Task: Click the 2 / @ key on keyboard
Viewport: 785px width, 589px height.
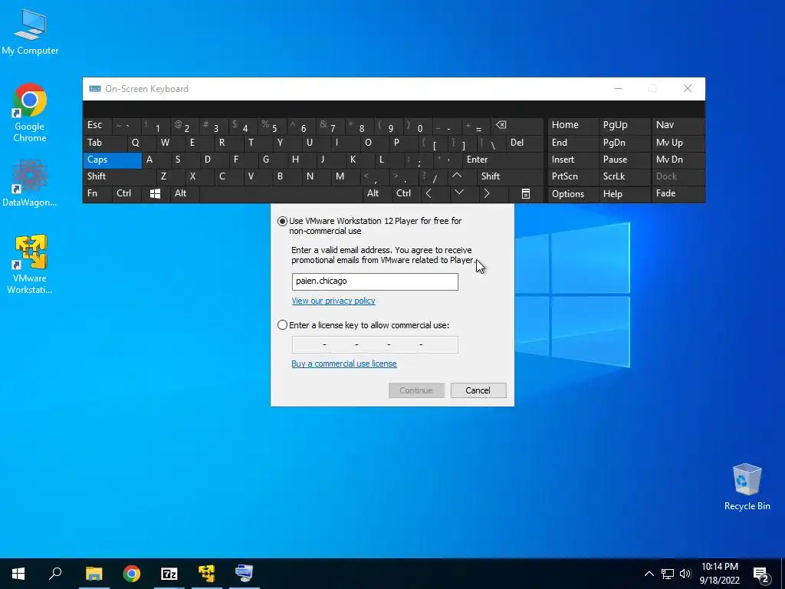Action: tap(184, 125)
